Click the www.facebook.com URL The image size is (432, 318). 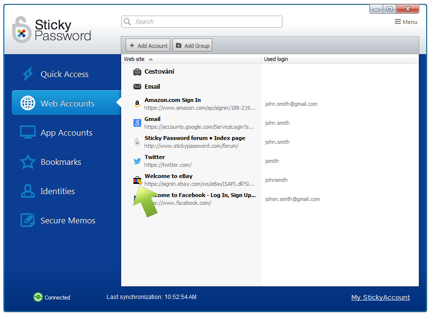click(x=182, y=203)
